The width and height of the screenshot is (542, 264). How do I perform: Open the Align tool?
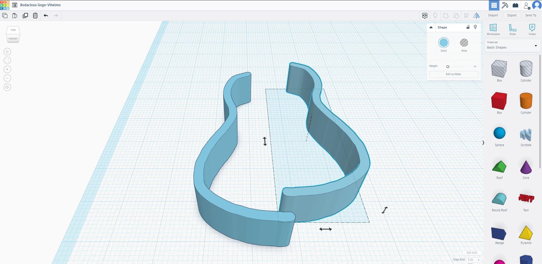(x=467, y=16)
